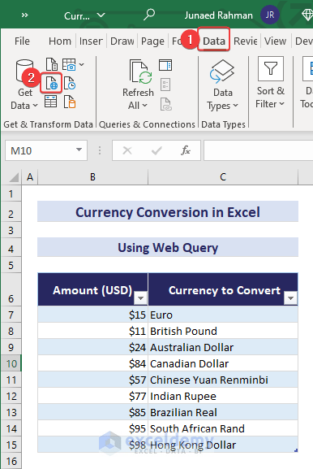Select the Chinese Yuan Renminbi cell
Image resolution: width=313 pixels, height=469 pixels.
click(223, 380)
